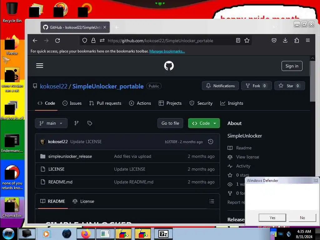Open commit history clock icon
This screenshot has height=240, width=320.
click(x=211, y=142)
